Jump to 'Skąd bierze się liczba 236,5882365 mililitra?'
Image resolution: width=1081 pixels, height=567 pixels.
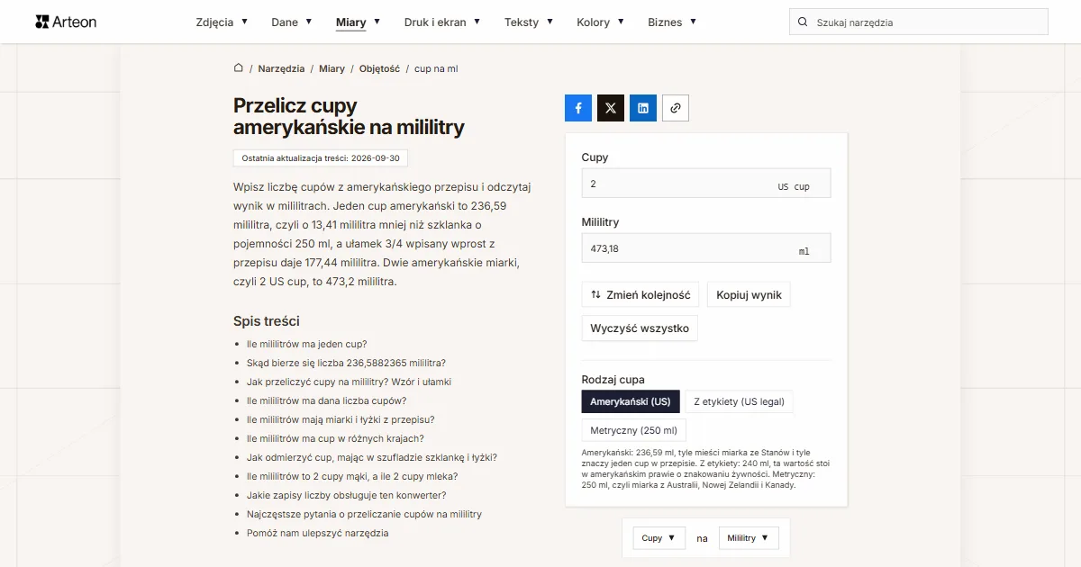[x=346, y=363]
